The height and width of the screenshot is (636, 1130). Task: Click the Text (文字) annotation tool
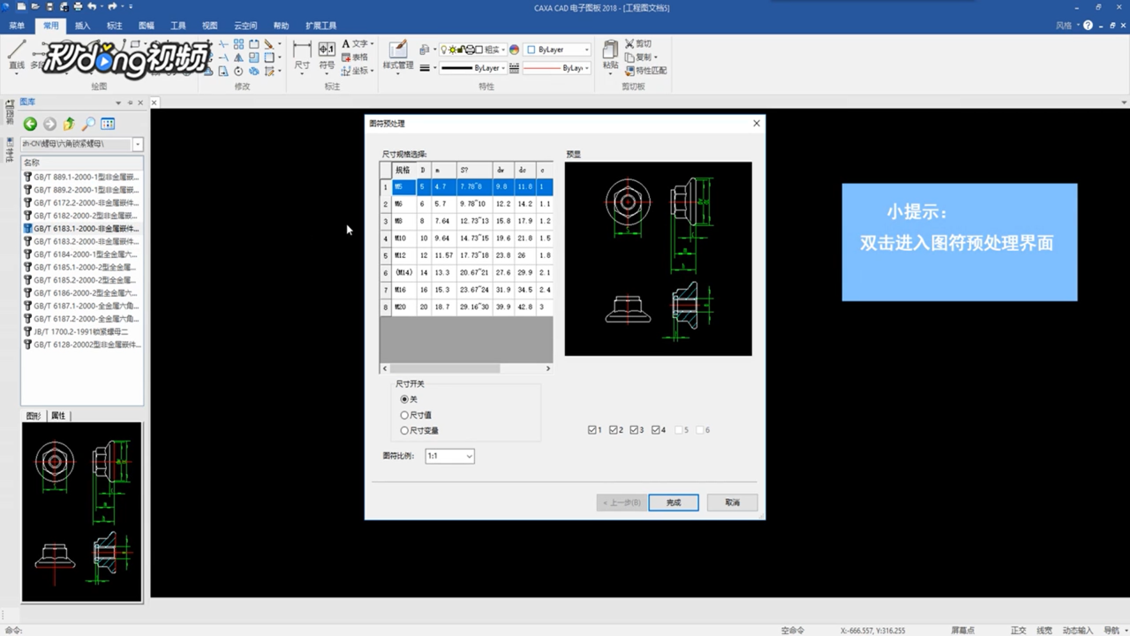[356, 43]
